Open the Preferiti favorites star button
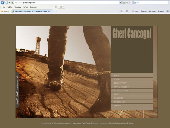 [5, 11]
